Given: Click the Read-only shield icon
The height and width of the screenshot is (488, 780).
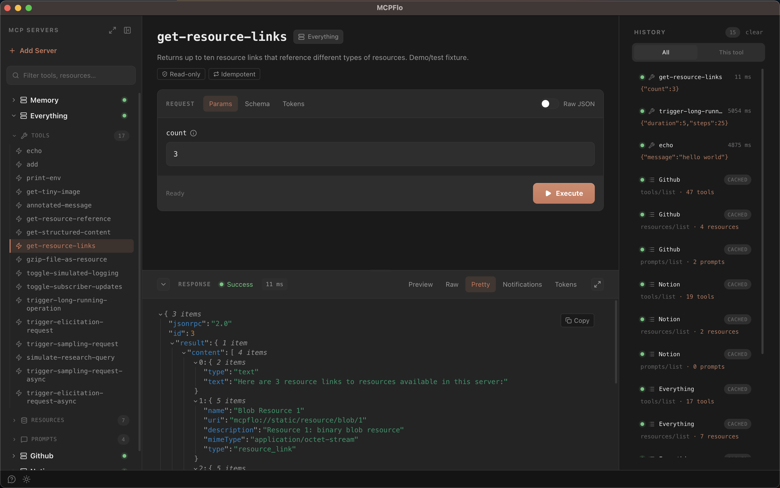Looking at the screenshot, I should click(165, 74).
